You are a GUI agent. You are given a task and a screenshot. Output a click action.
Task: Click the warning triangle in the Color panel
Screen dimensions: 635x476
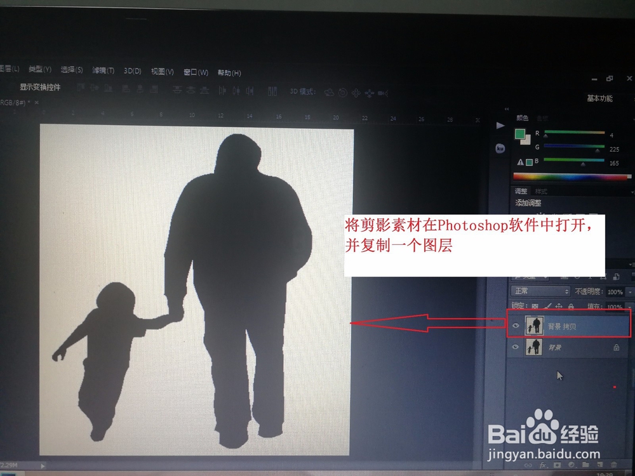(x=521, y=162)
